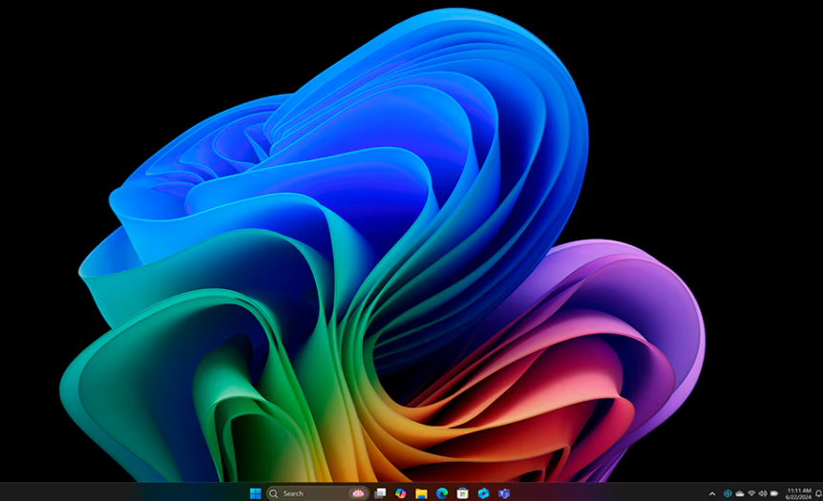Open Task View from the taskbar
This screenshot has height=501, width=823.
380,493
